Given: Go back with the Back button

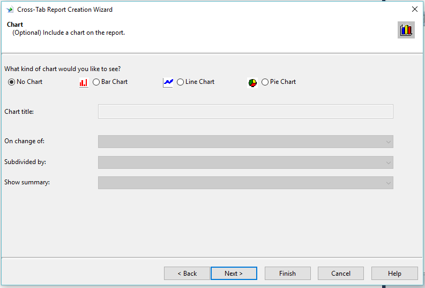Looking at the screenshot, I should coord(187,274).
